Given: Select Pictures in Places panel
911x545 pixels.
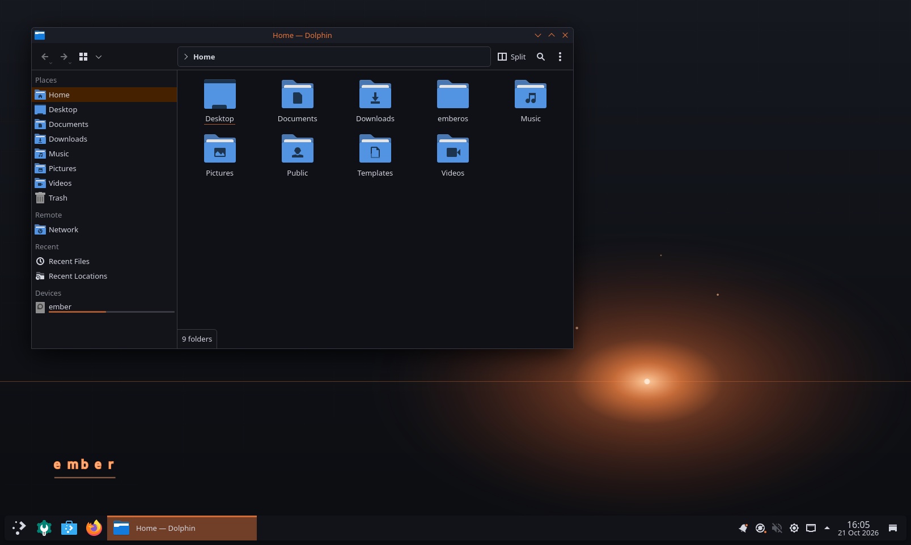Looking at the screenshot, I should click(104, 168).
